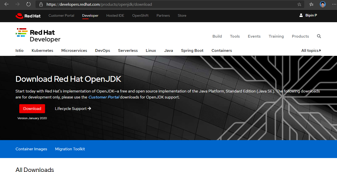The height and width of the screenshot is (172, 337).
Task: Open the Serverless topic
Action: [128, 50]
